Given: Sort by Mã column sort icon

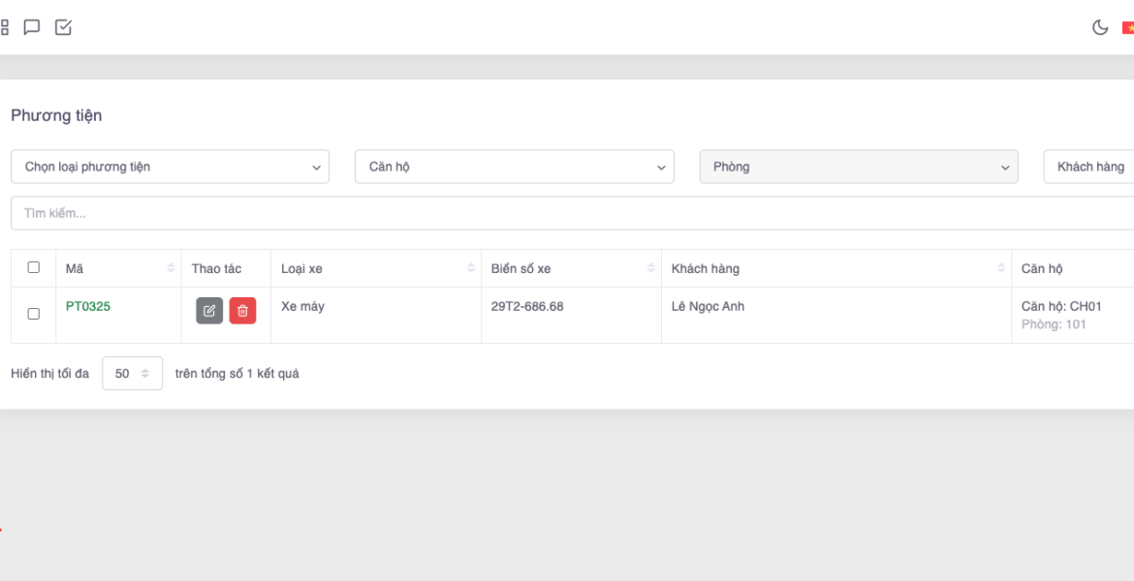Looking at the screenshot, I should [x=172, y=268].
